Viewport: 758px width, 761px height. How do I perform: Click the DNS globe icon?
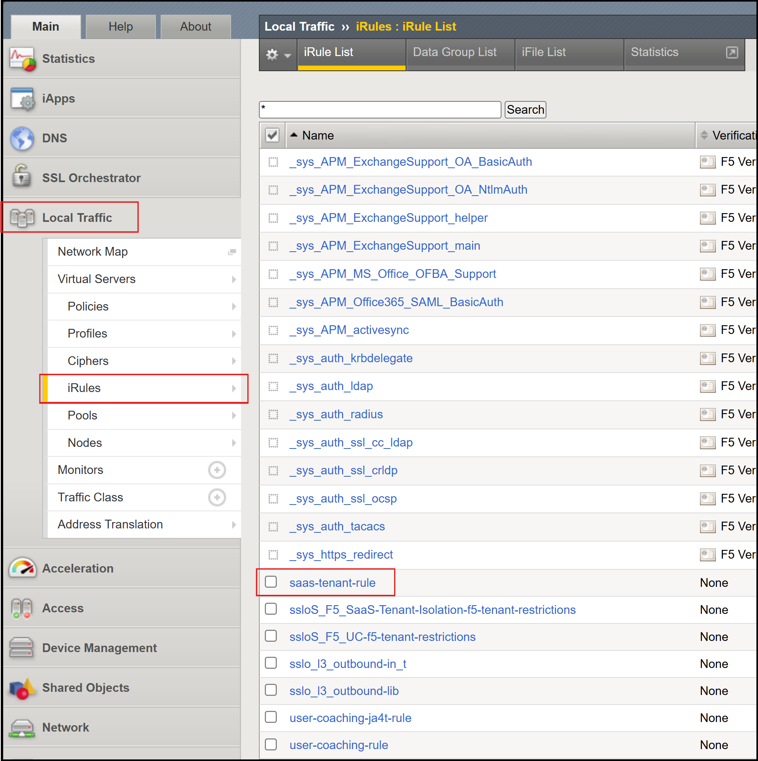(x=22, y=138)
